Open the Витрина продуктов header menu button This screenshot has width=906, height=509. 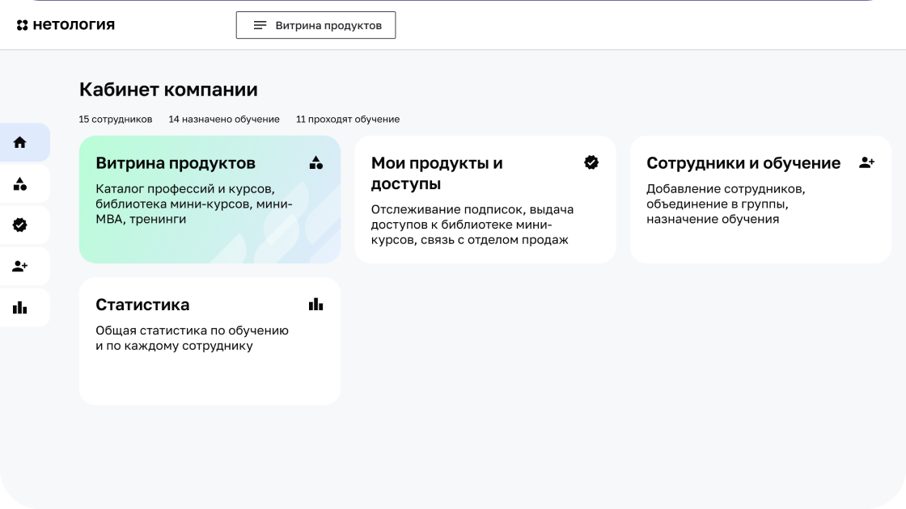click(315, 25)
